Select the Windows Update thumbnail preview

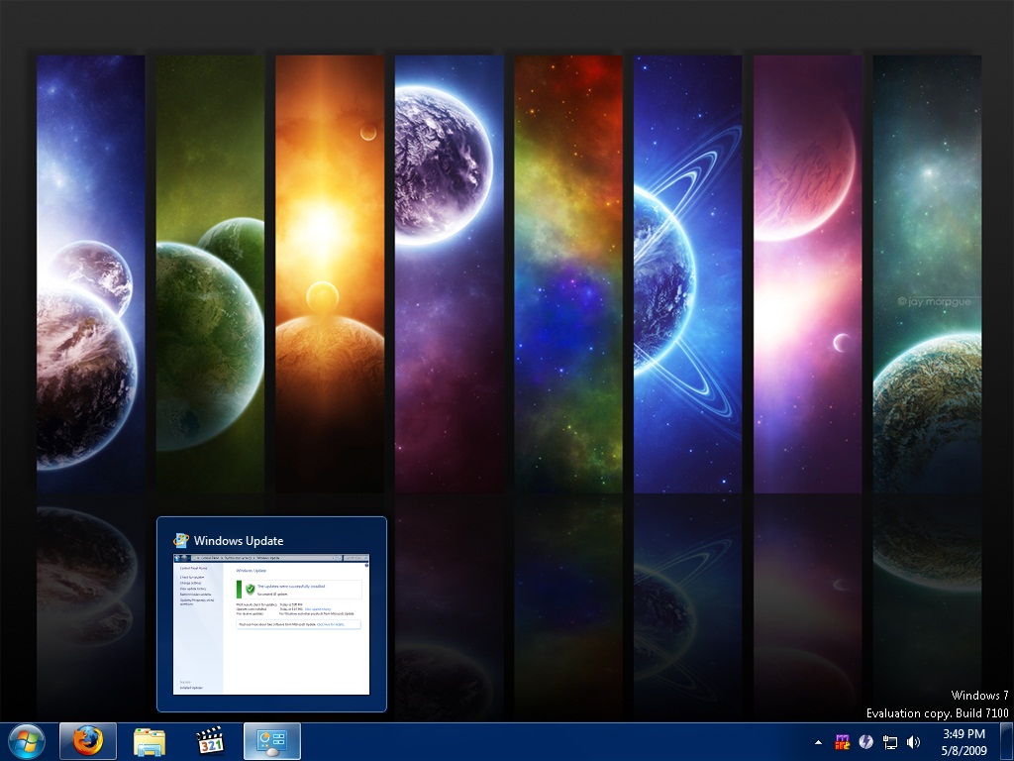click(x=271, y=624)
